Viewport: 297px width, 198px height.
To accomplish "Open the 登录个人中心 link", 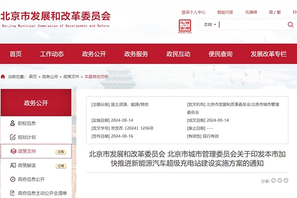I will coord(193,12).
